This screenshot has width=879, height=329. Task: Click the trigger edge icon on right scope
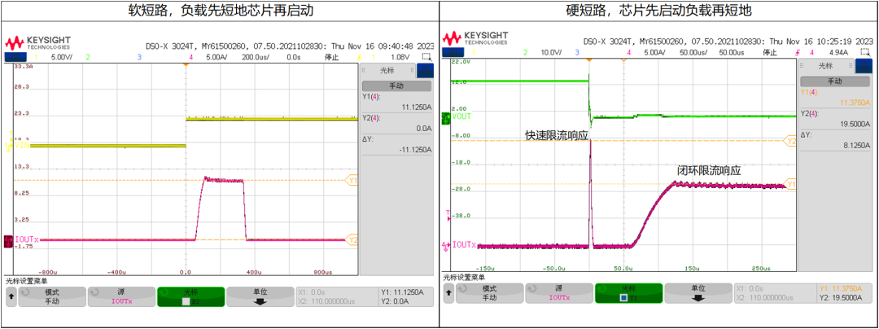(x=798, y=53)
